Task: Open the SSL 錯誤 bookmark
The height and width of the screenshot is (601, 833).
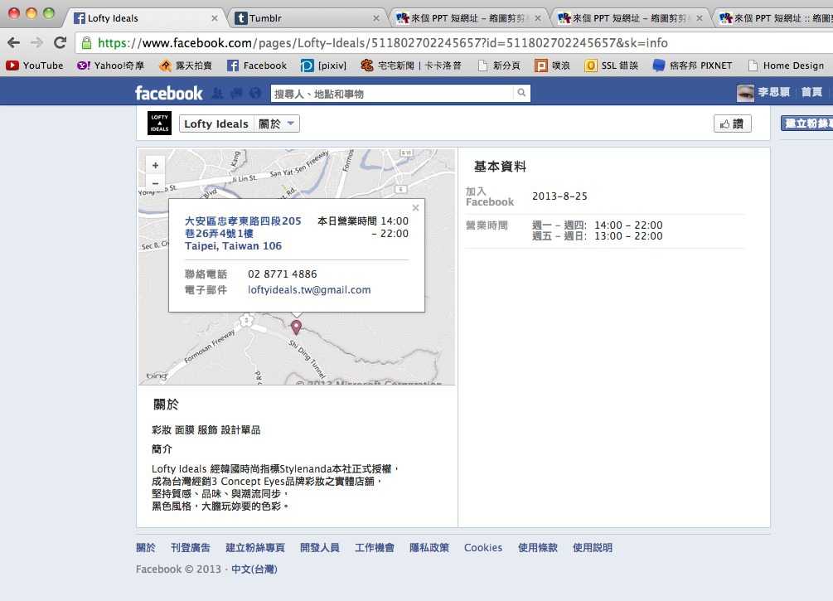Action: coord(611,65)
